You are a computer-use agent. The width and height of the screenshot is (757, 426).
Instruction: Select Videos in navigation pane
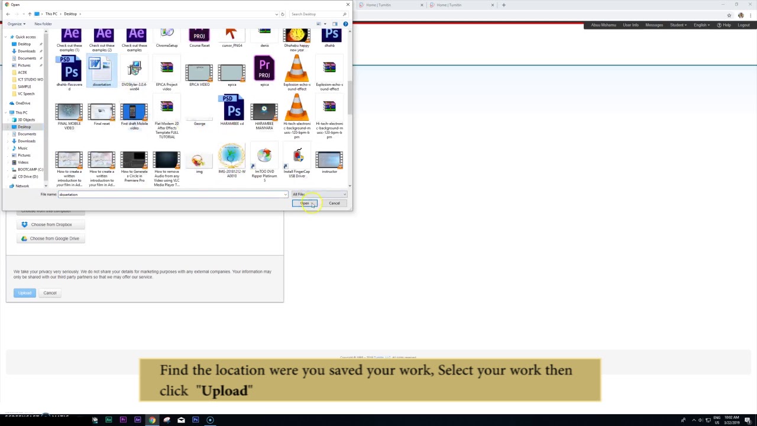coord(23,162)
